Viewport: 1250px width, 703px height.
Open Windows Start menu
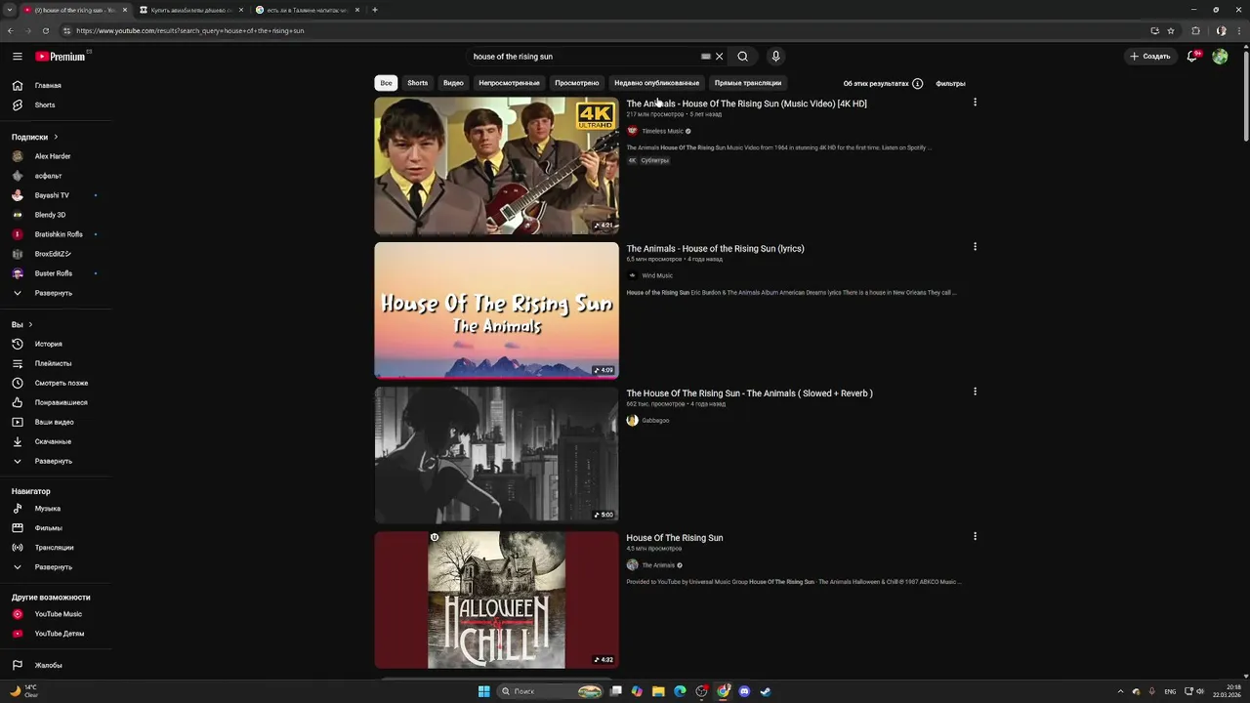(483, 691)
